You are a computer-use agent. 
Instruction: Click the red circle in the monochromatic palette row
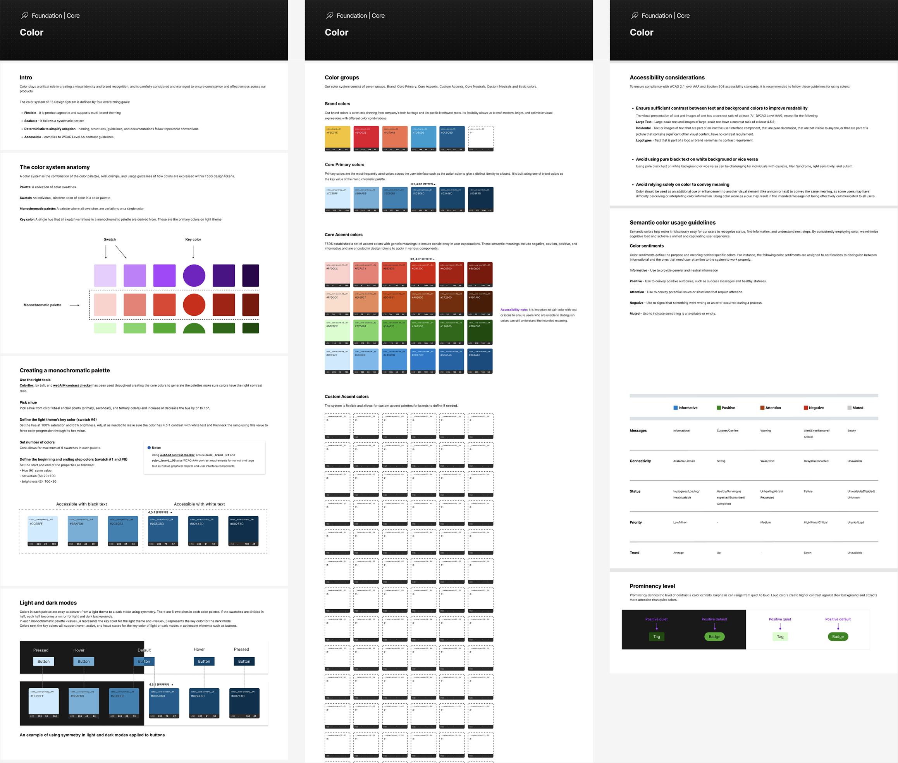tap(194, 305)
